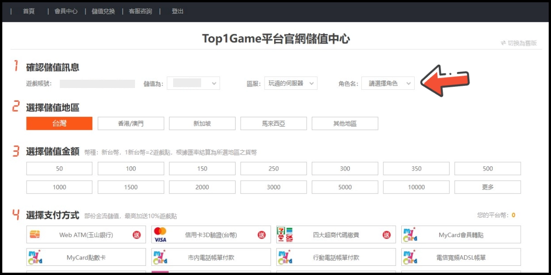Open the 區服 玩過的伺服器 dropdown
This screenshot has height=275, width=551.
point(291,83)
